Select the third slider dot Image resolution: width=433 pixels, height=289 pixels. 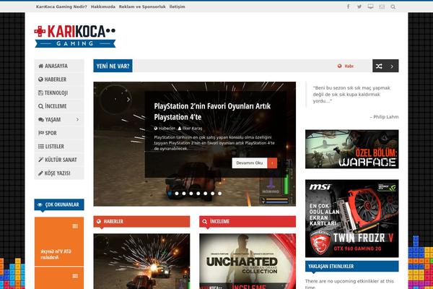tap(184, 194)
